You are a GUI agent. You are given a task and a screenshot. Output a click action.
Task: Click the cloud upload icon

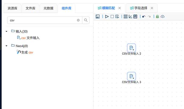(x=162, y=16)
